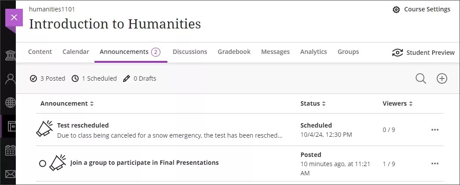Open the Institution page sidebar icon
Viewport: 460px width, 185px height.
pos(10,55)
